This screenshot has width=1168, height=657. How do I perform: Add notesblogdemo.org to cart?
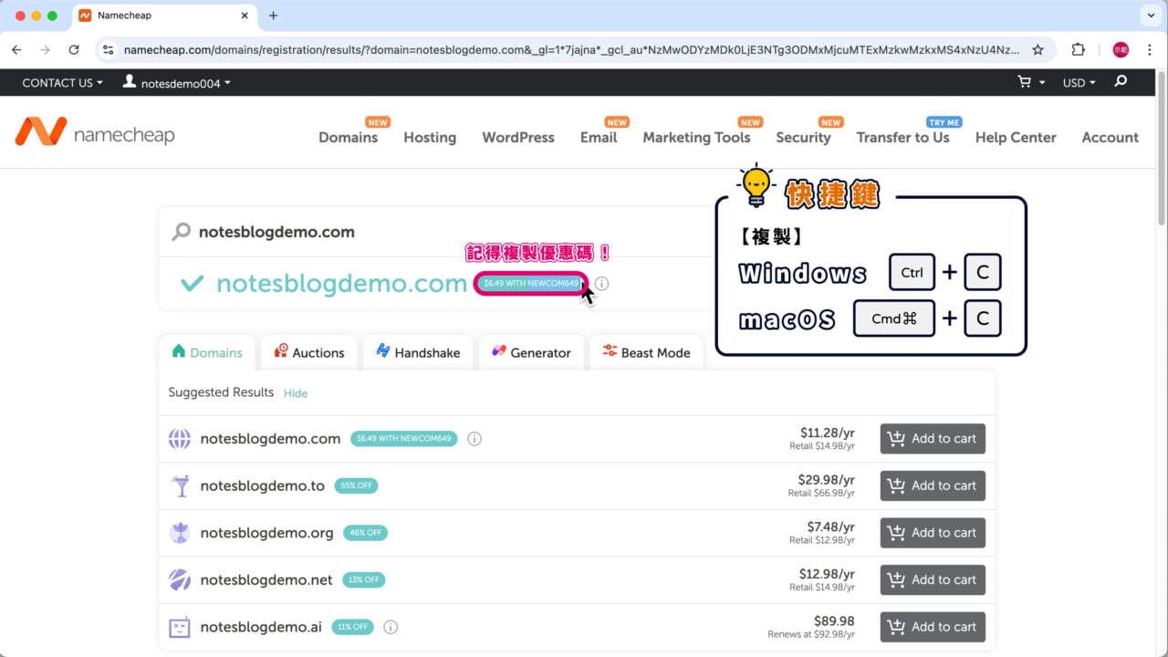[933, 532]
